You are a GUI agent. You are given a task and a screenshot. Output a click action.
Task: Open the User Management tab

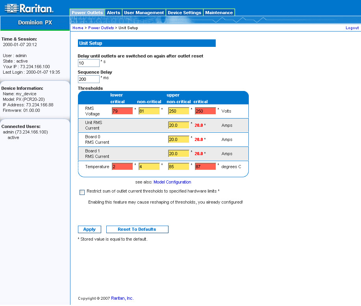point(144,13)
